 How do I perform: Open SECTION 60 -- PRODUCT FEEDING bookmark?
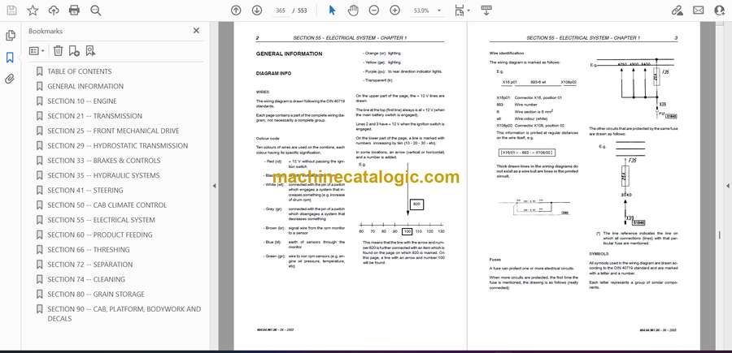pyautogui.click(x=100, y=235)
